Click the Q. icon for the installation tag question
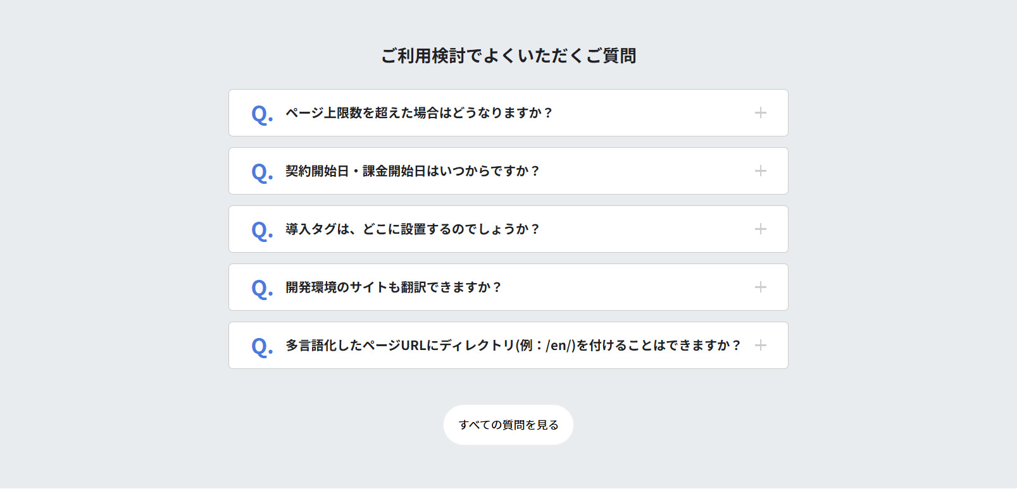 (x=260, y=231)
